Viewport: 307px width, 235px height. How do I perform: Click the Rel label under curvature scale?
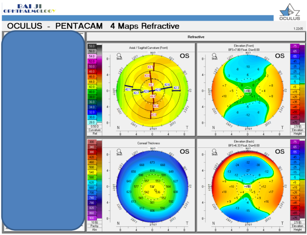(95, 133)
